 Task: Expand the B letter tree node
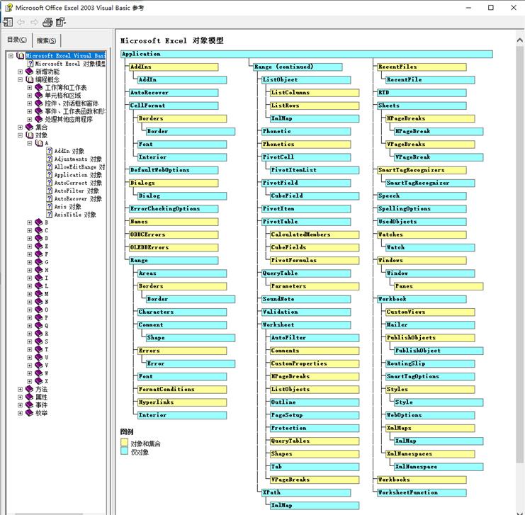[x=30, y=222]
